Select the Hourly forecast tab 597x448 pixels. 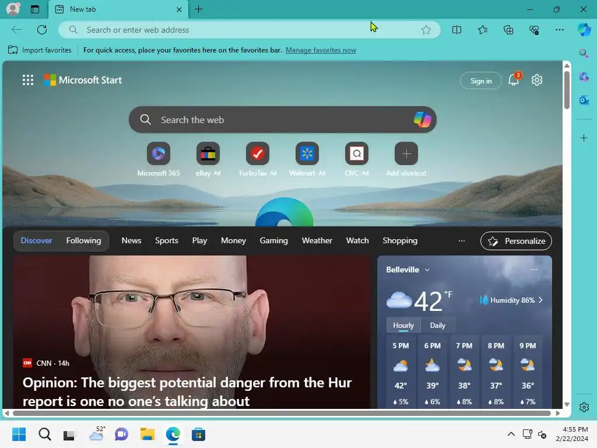pyautogui.click(x=403, y=325)
